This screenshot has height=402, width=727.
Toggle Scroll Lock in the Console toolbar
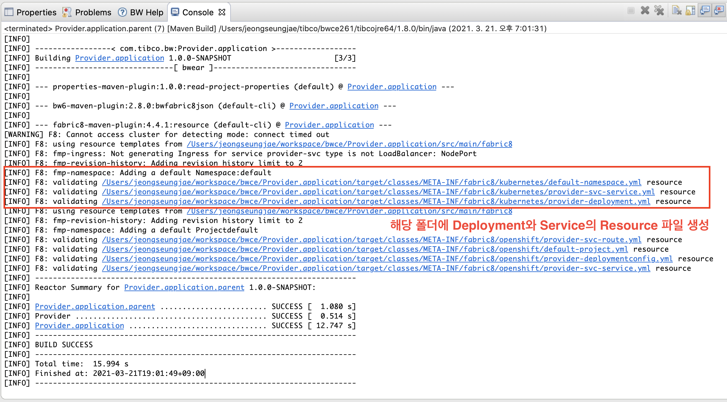click(x=690, y=11)
